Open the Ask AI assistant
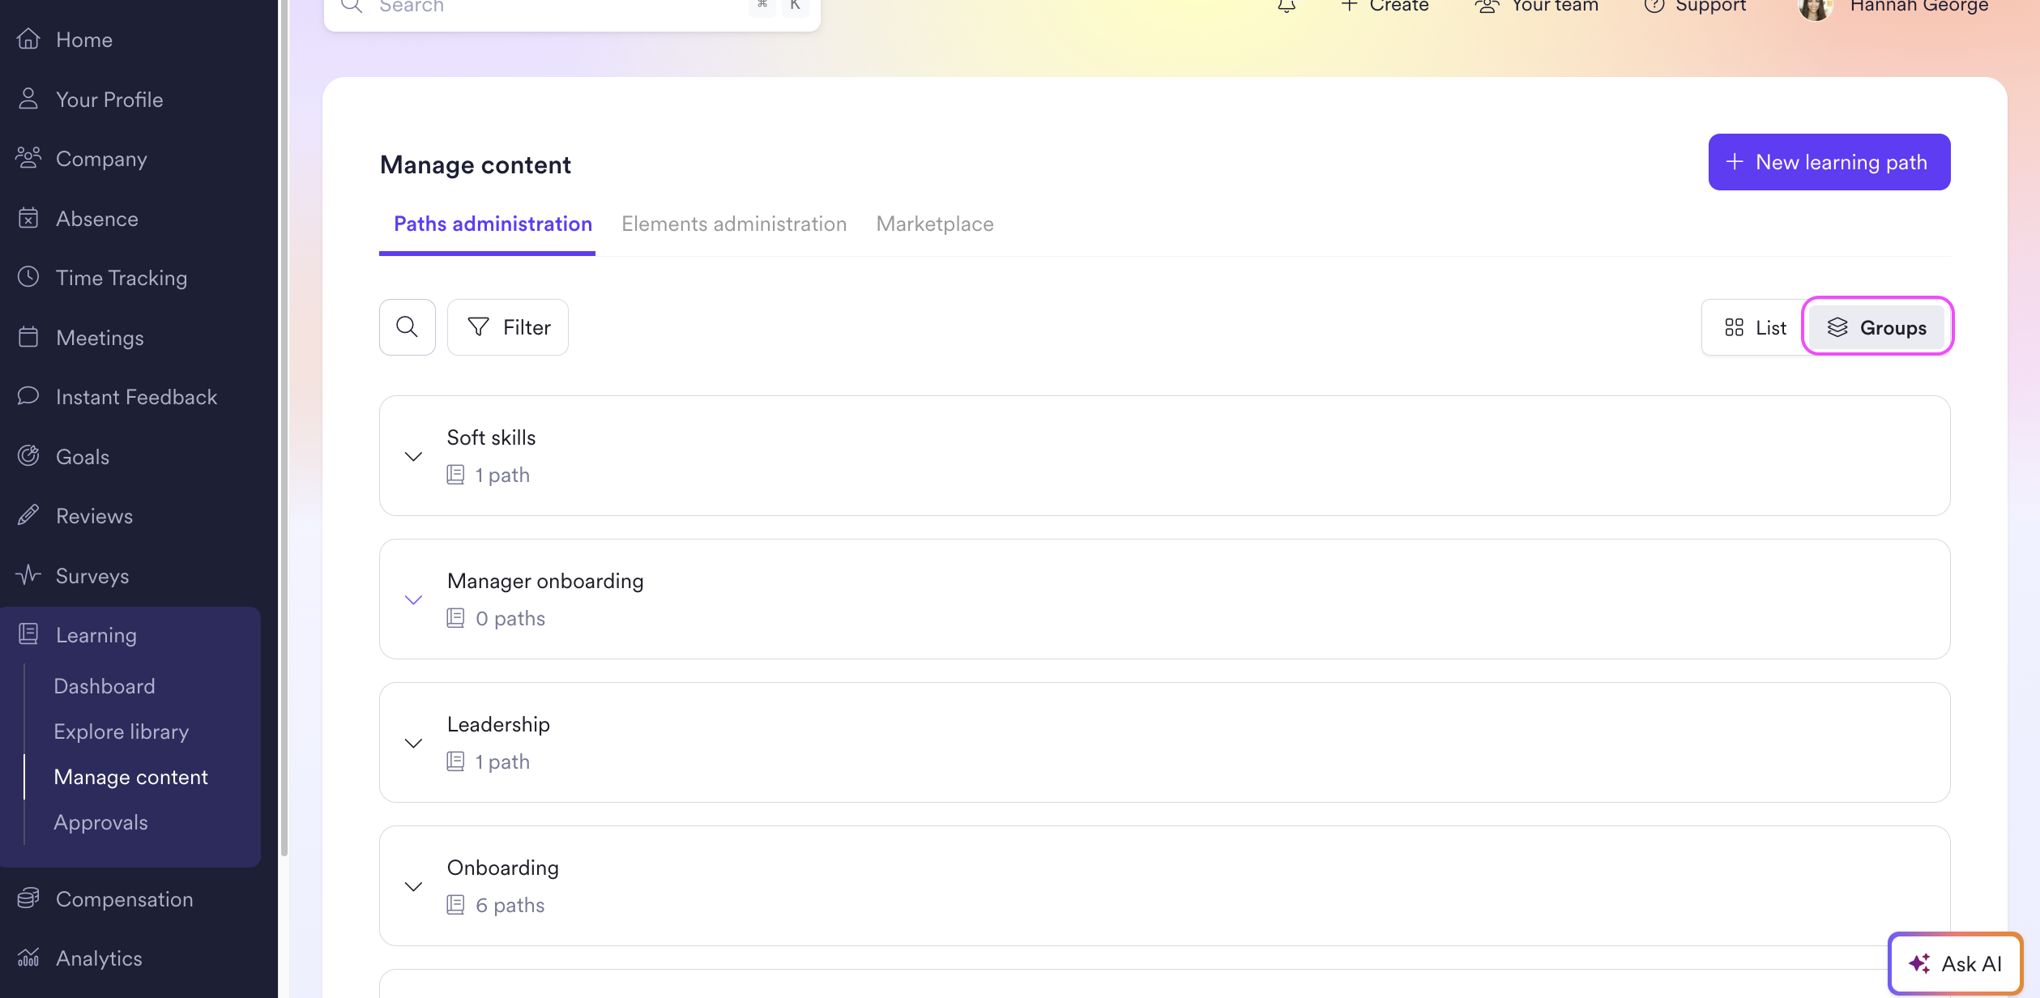Screen dimensions: 2040x998 point(1955,963)
